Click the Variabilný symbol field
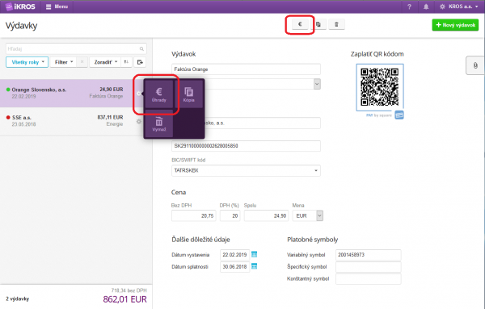Screen dimensions: 485x309 tap(368, 255)
